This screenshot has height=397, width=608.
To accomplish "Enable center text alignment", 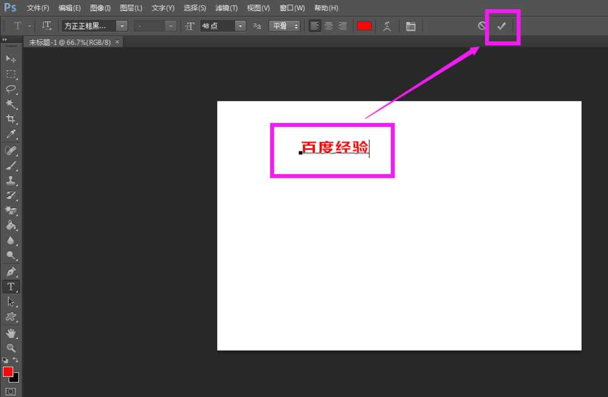I will 328,26.
